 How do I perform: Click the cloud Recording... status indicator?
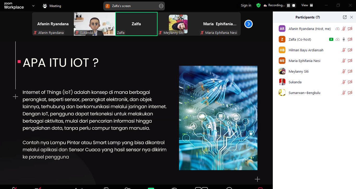(x=274, y=5)
